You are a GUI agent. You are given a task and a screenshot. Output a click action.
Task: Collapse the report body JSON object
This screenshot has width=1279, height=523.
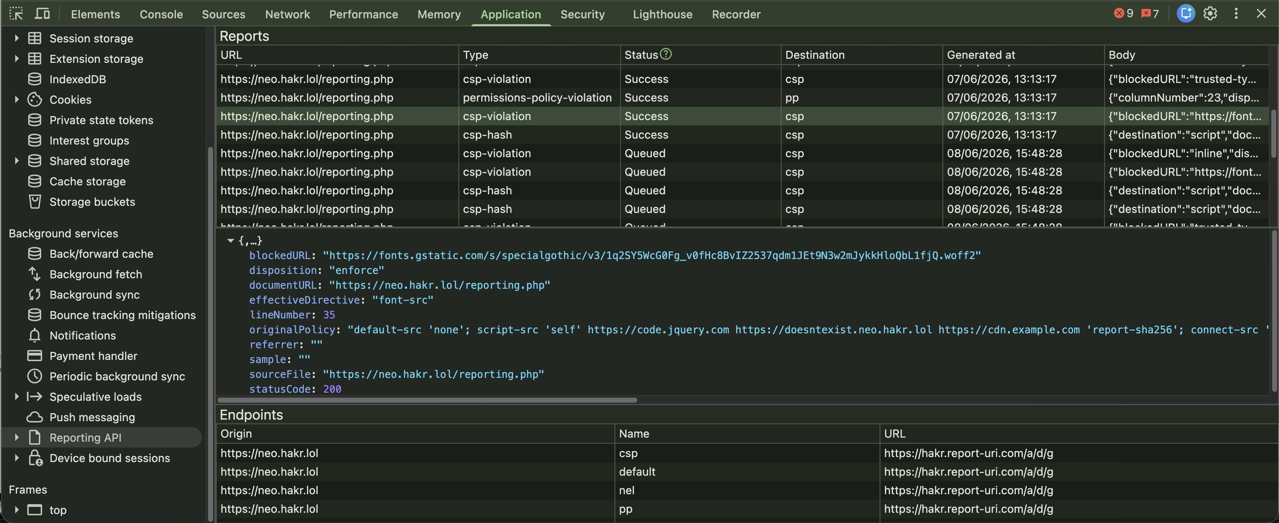(x=230, y=241)
